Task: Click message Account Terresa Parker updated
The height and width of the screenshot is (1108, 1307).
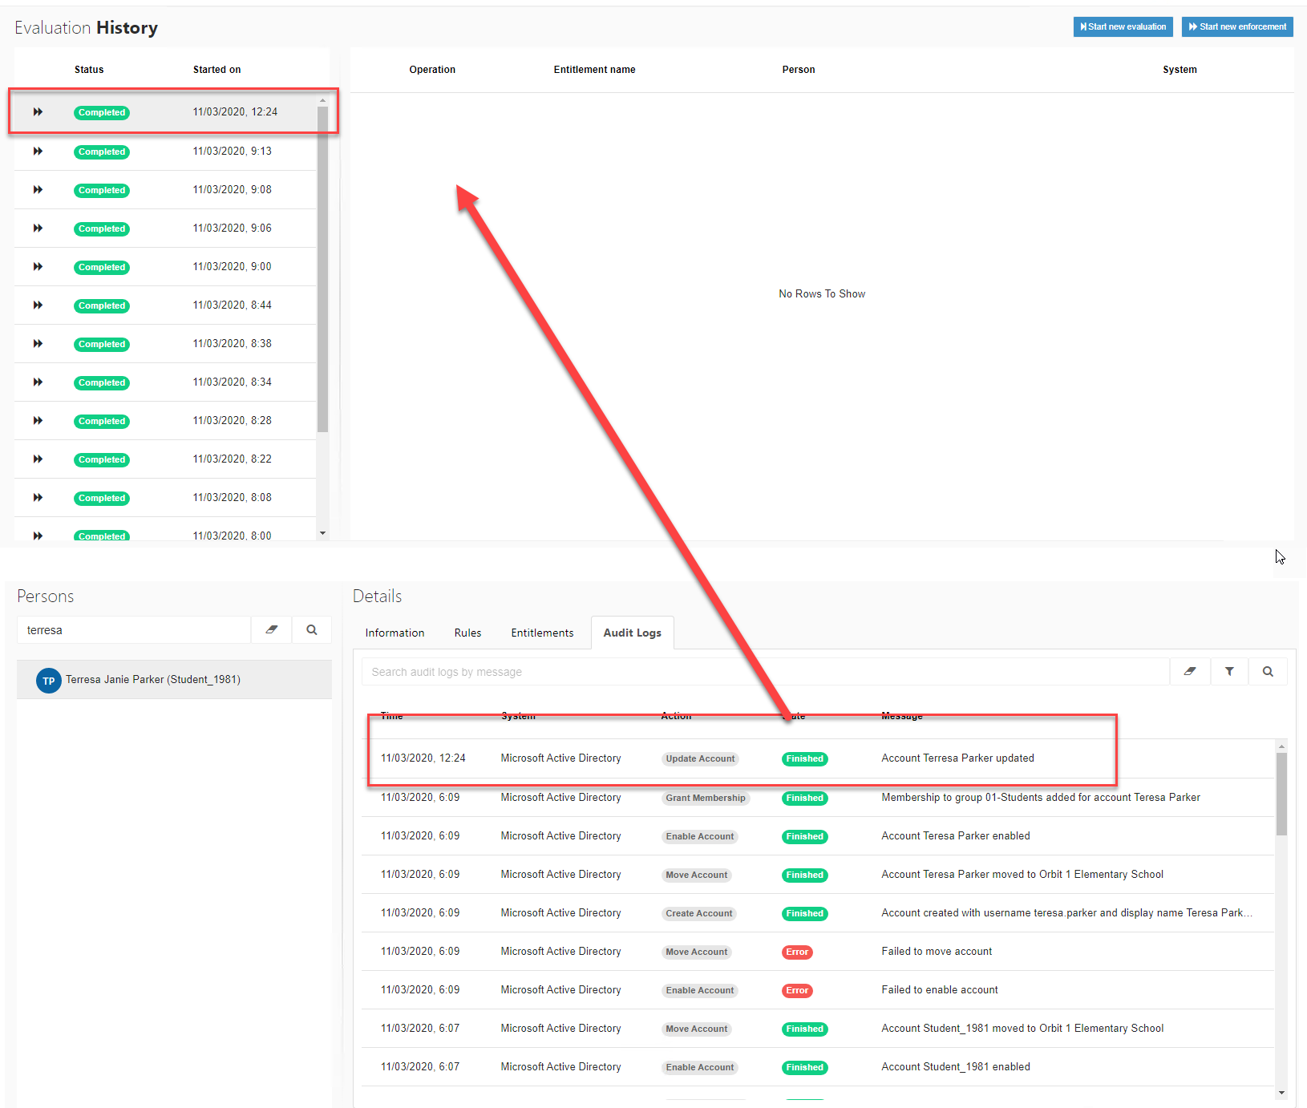Action: [957, 758]
